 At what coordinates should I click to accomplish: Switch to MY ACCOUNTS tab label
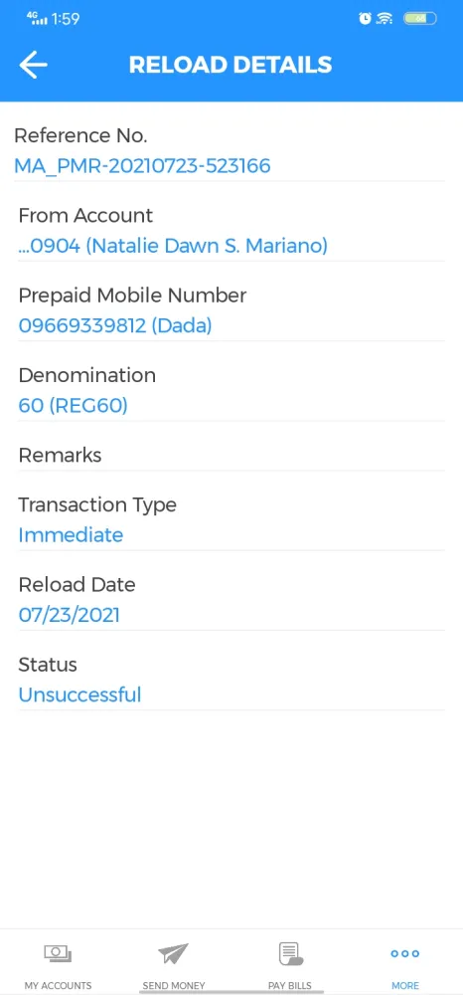click(58, 985)
